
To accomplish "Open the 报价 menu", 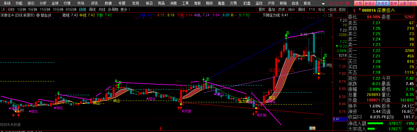I will pos(31,3).
